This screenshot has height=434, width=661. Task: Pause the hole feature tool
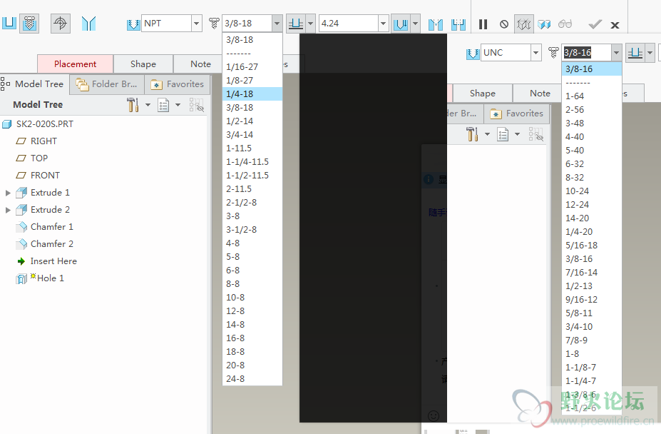coord(483,24)
